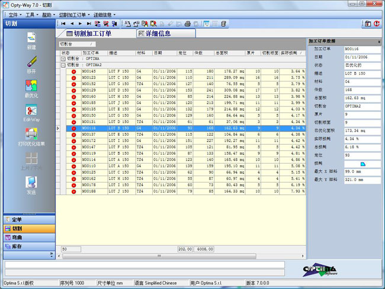This screenshot has height=289, width=385.
Task: Click the 切割台 group-by chip
Action: click(x=78, y=44)
